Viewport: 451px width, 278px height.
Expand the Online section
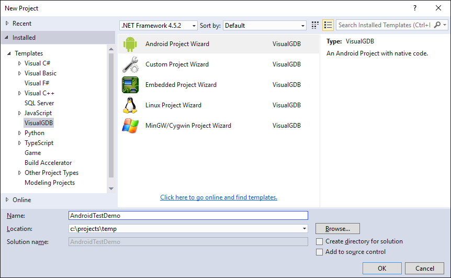pos(7,199)
